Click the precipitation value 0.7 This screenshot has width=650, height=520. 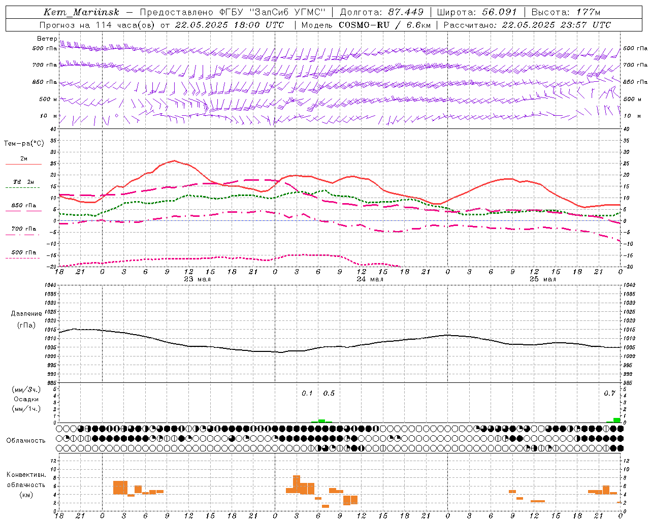coord(609,394)
